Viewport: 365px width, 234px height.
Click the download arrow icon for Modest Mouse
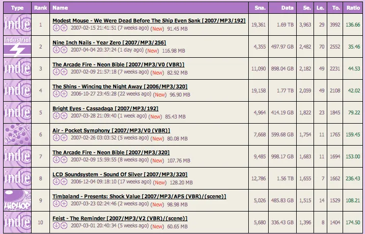(x=56, y=28)
